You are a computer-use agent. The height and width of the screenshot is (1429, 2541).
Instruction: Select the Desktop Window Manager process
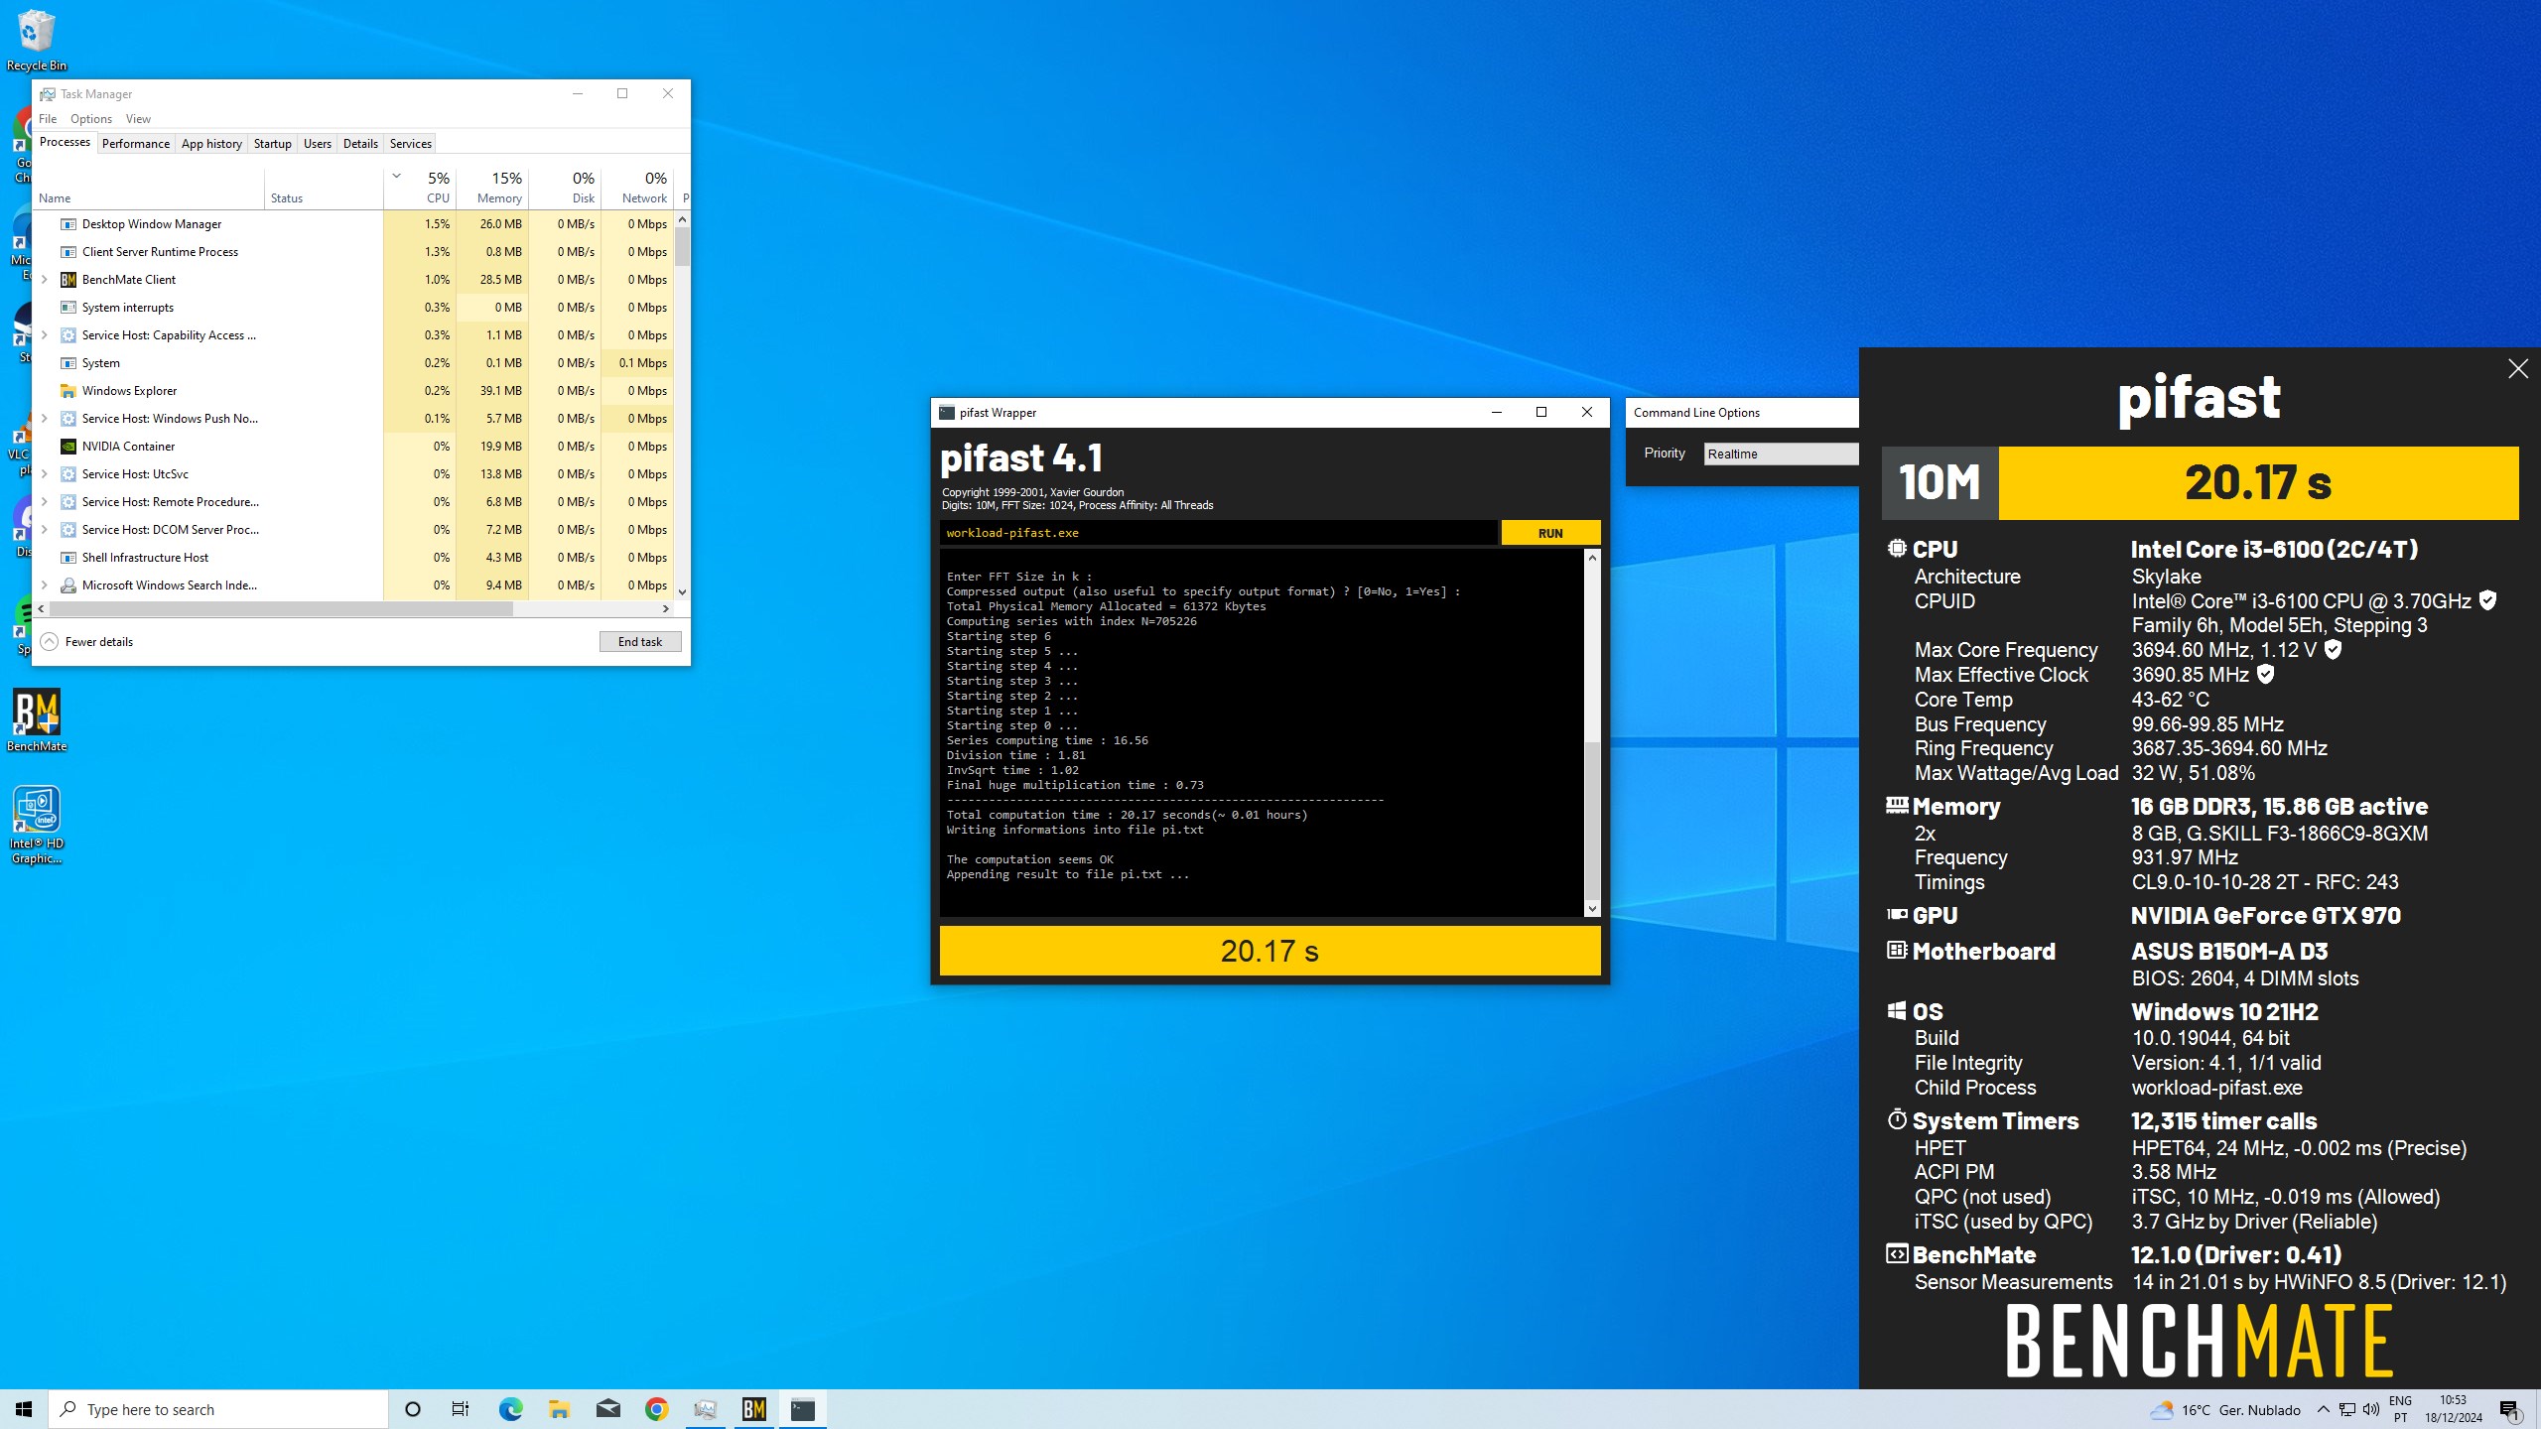click(x=352, y=224)
